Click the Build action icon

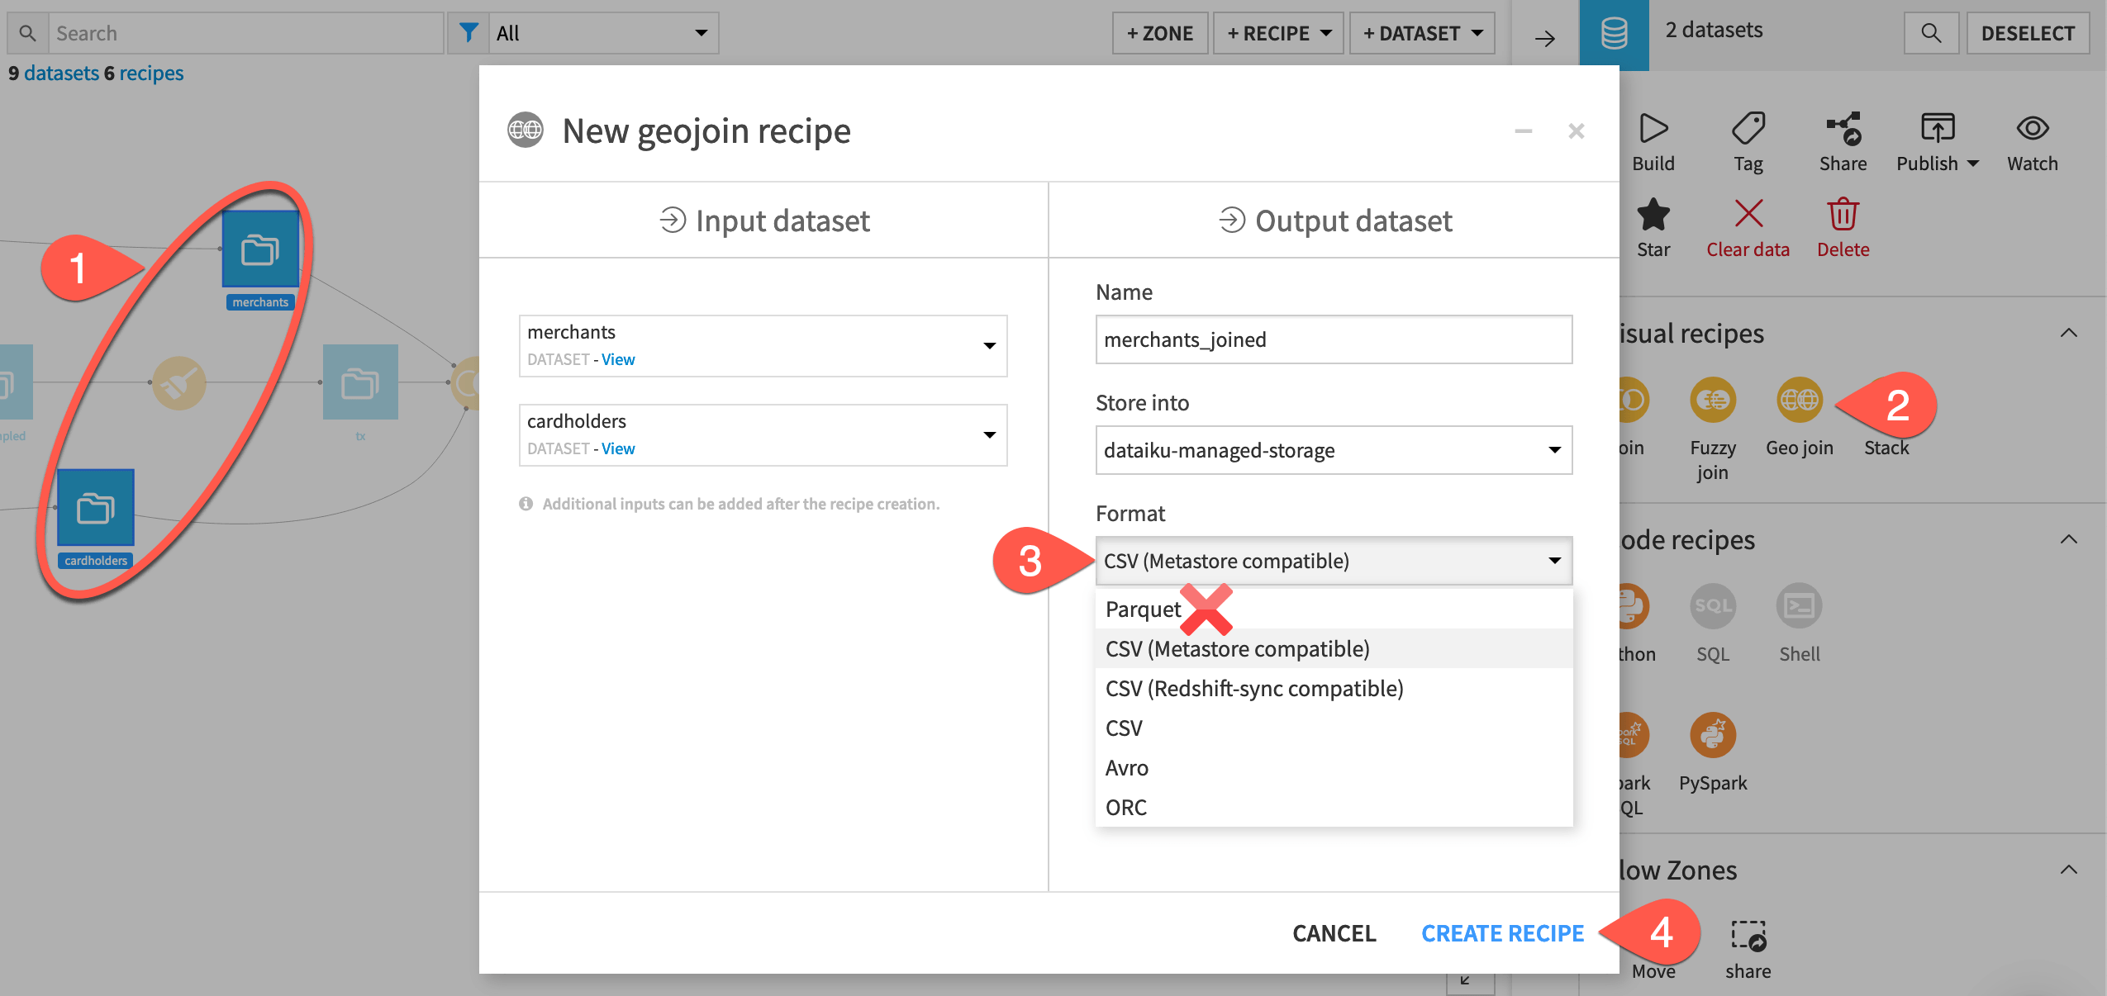[x=1653, y=128]
